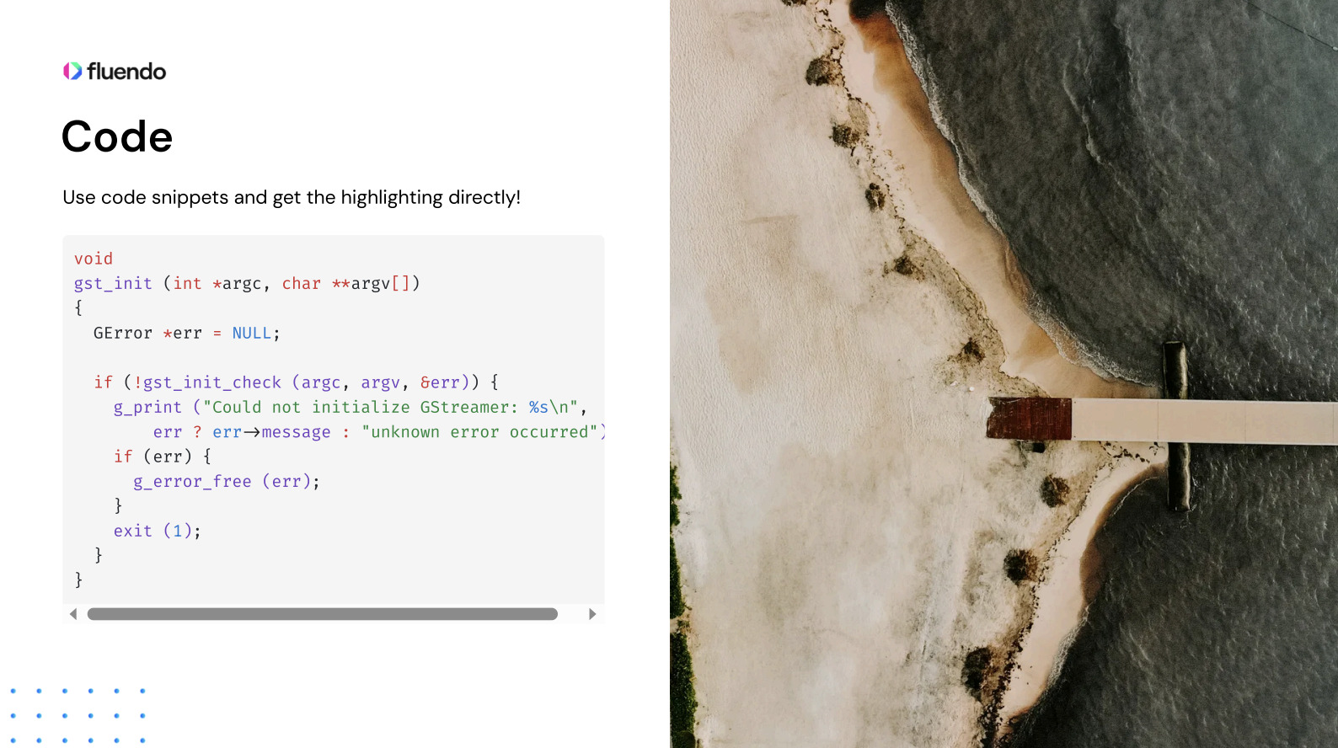The image size is (1338, 748).
Task: Click the "g_error_free (err);" line
Action: click(x=227, y=482)
